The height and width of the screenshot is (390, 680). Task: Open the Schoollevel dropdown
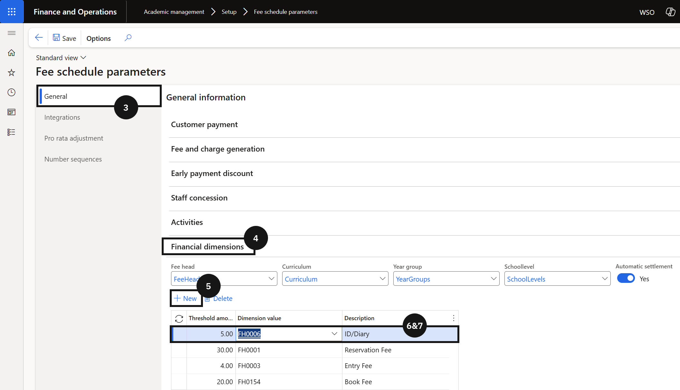605,279
